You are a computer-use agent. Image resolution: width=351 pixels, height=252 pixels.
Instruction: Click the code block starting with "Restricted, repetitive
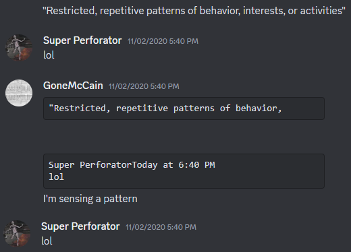(x=184, y=108)
